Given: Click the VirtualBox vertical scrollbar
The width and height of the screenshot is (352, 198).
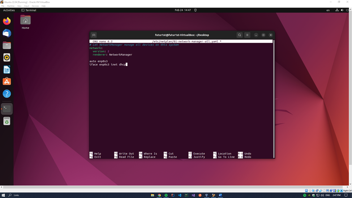Looking at the screenshot, I should [x=351, y=87].
